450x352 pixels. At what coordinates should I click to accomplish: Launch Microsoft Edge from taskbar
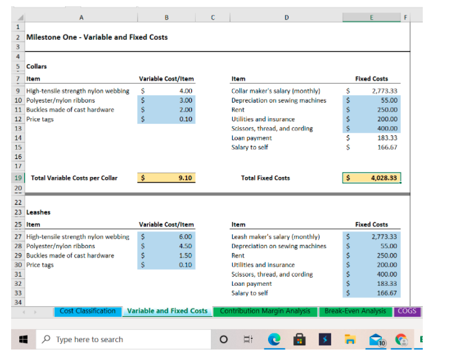(274, 340)
